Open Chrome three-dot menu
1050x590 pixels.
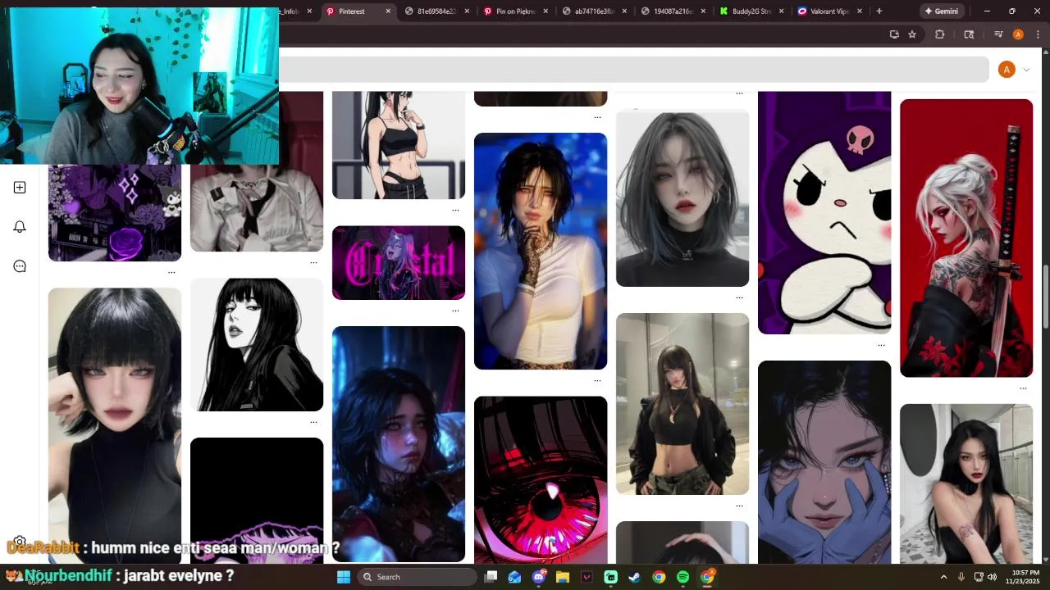(1038, 34)
